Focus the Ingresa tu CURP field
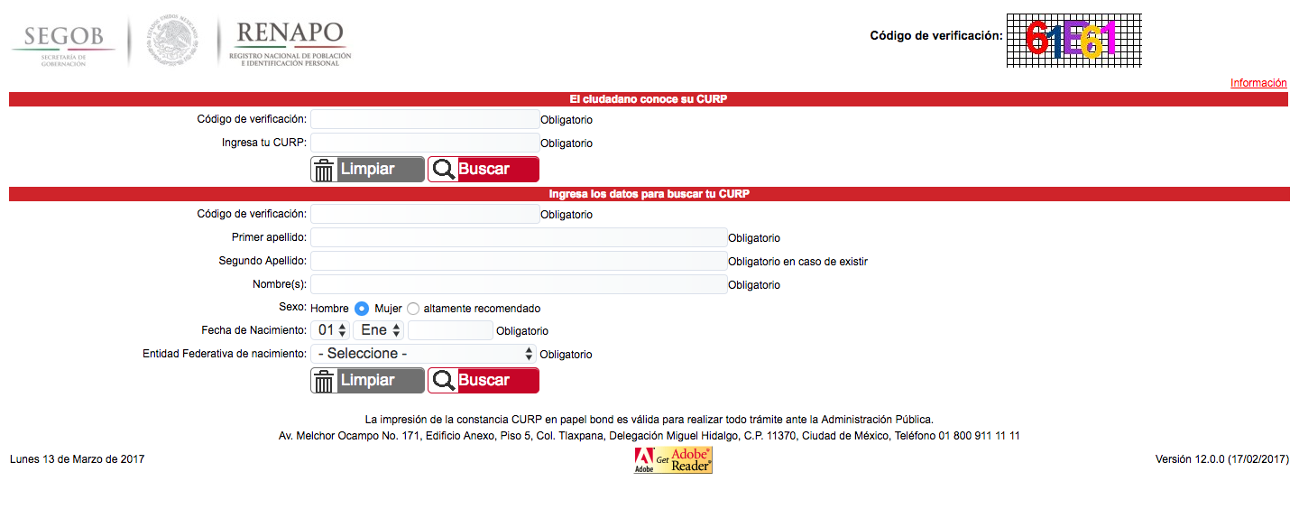Image resolution: width=1299 pixels, height=518 pixels. tap(425, 143)
